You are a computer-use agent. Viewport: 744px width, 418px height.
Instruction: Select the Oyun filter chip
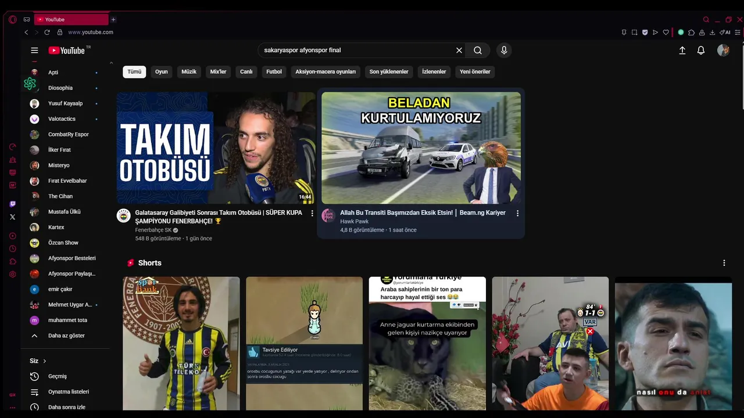tap(162, 72)
